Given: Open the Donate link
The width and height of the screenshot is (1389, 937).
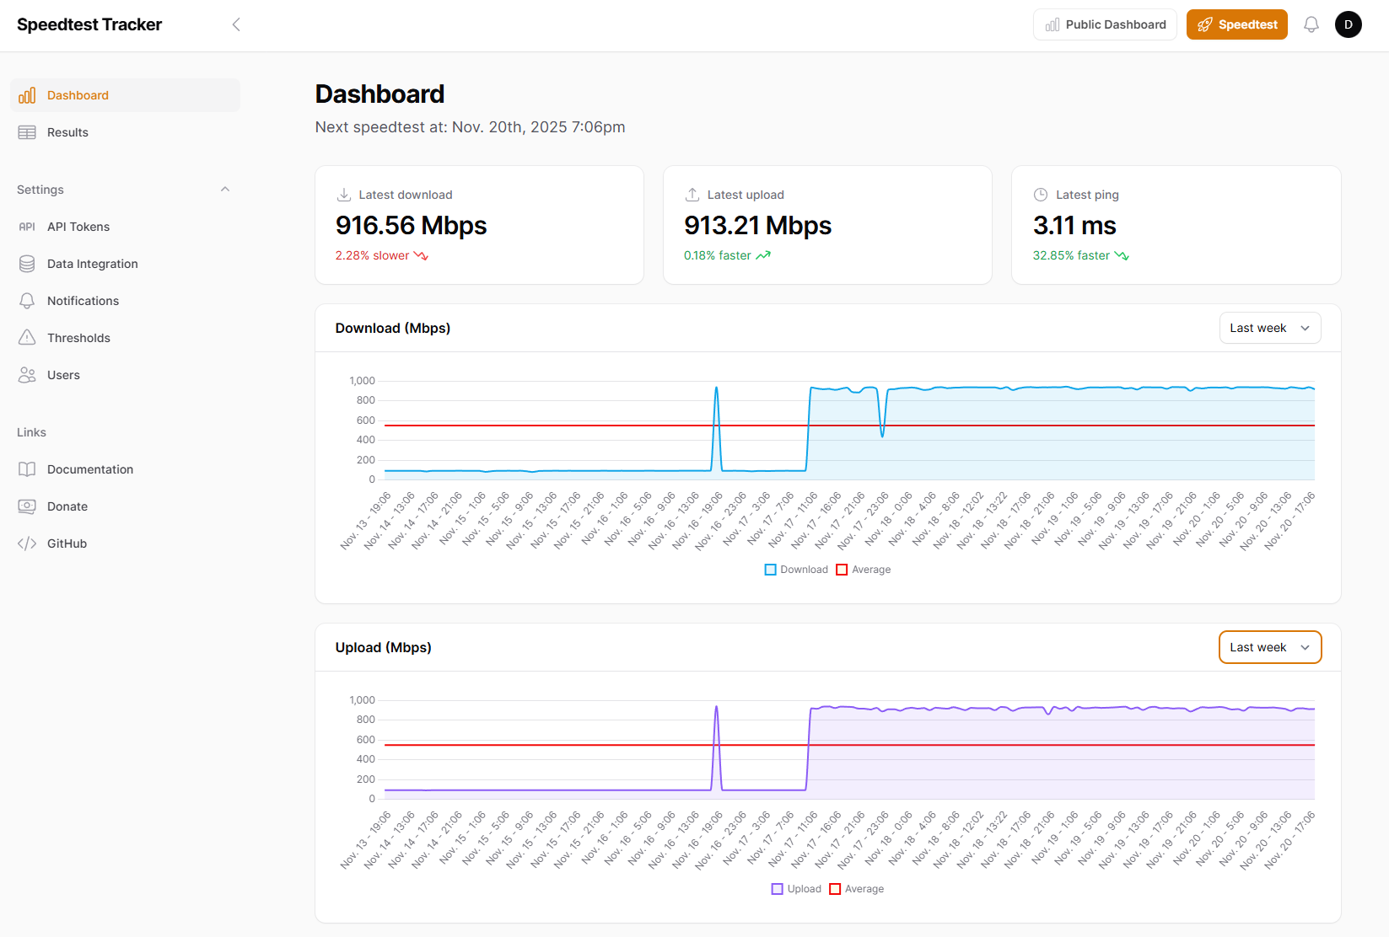Looking at the screenshot, I should click(67, 506).
